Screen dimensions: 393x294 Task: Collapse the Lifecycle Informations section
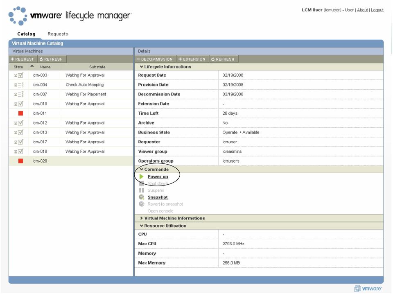[x=141, y=67]
